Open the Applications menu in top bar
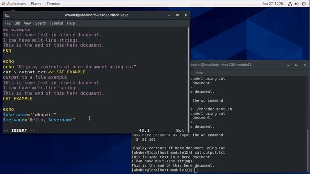The width and height of the screenshot is (310, 174). (x=16, y=4)
